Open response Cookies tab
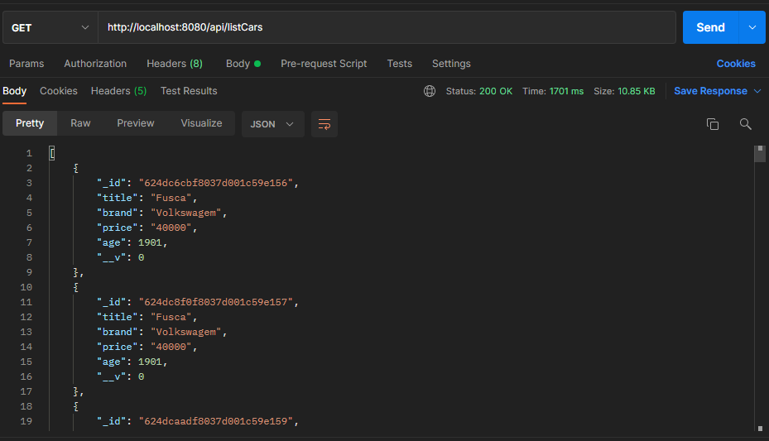Screen dimensions: 769x441 point(59,91)
